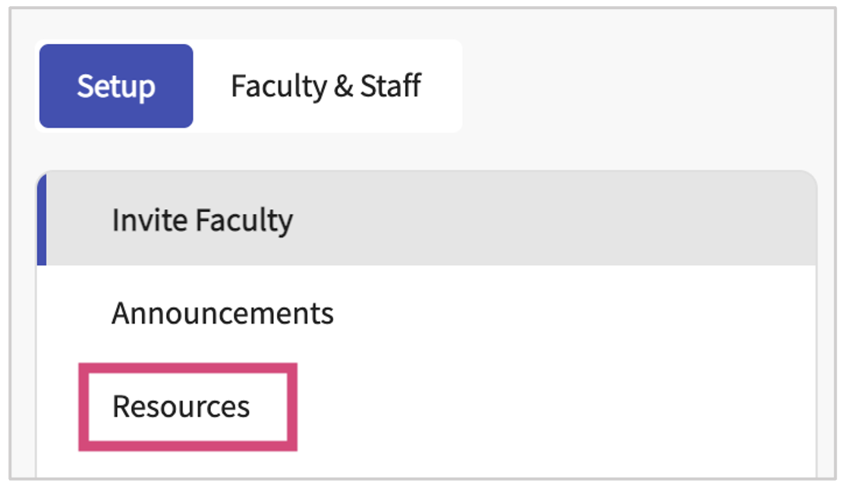Click the Resources text label

pyautogui.click(x=181, y=407)
